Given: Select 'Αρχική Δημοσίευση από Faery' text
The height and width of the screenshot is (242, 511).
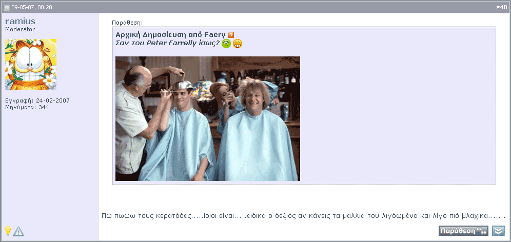Looking at the screenshot, I should [x=171, y=34].
